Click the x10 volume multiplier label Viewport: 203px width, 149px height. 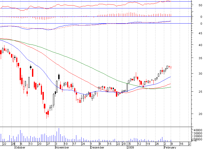(194, 140)
